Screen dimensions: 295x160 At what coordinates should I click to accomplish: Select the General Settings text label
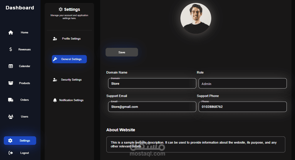(71, 59)
